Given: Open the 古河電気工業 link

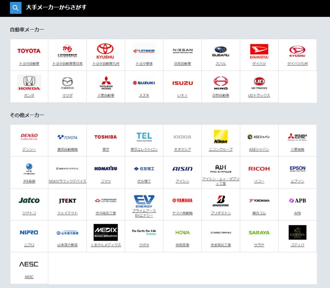Looking at the screenshot, I should 106,213.
